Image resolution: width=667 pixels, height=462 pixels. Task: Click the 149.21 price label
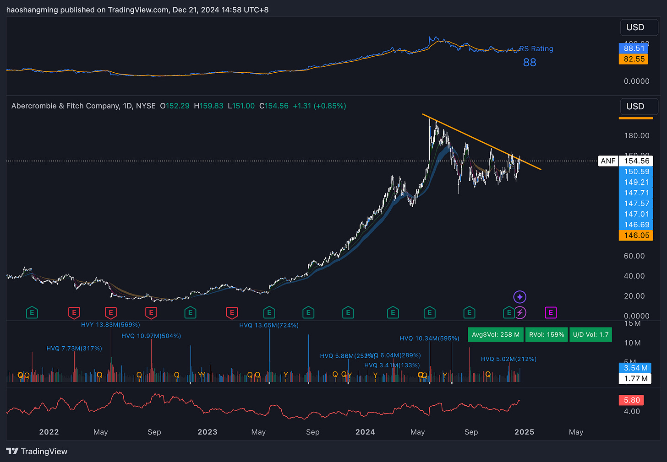(637, 182)
